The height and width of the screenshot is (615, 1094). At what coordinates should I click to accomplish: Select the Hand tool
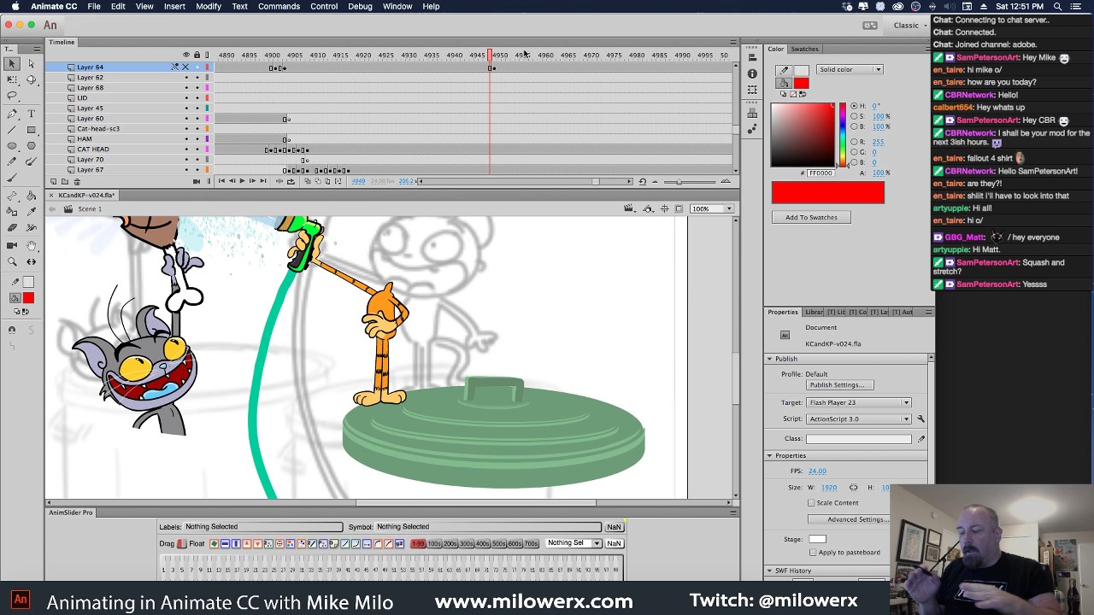(x=31, y=246)
